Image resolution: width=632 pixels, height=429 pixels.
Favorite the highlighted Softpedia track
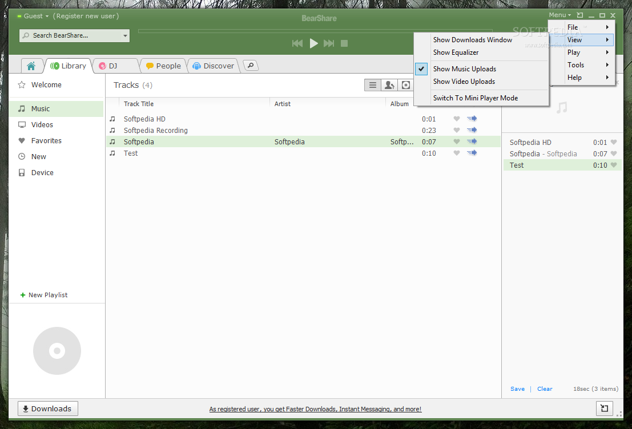click(x=456, y=141)
